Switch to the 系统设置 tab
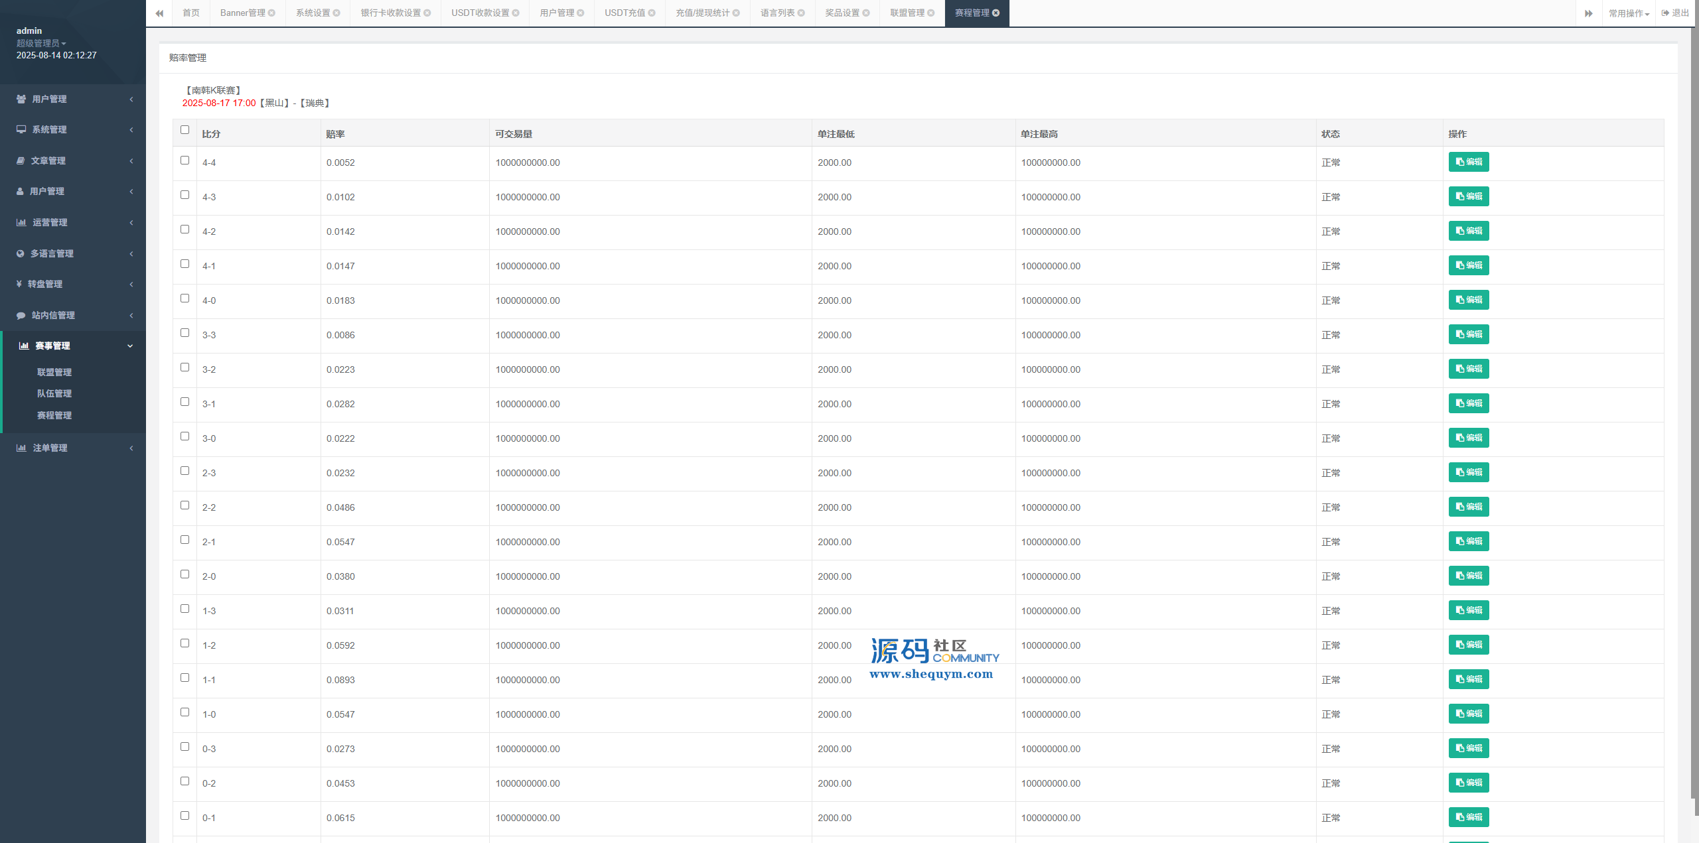 click(313, 13)
